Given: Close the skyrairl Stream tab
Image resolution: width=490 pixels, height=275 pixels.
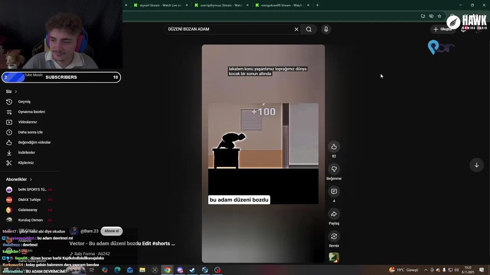Looking at the screenshot, I should (187, 5).
